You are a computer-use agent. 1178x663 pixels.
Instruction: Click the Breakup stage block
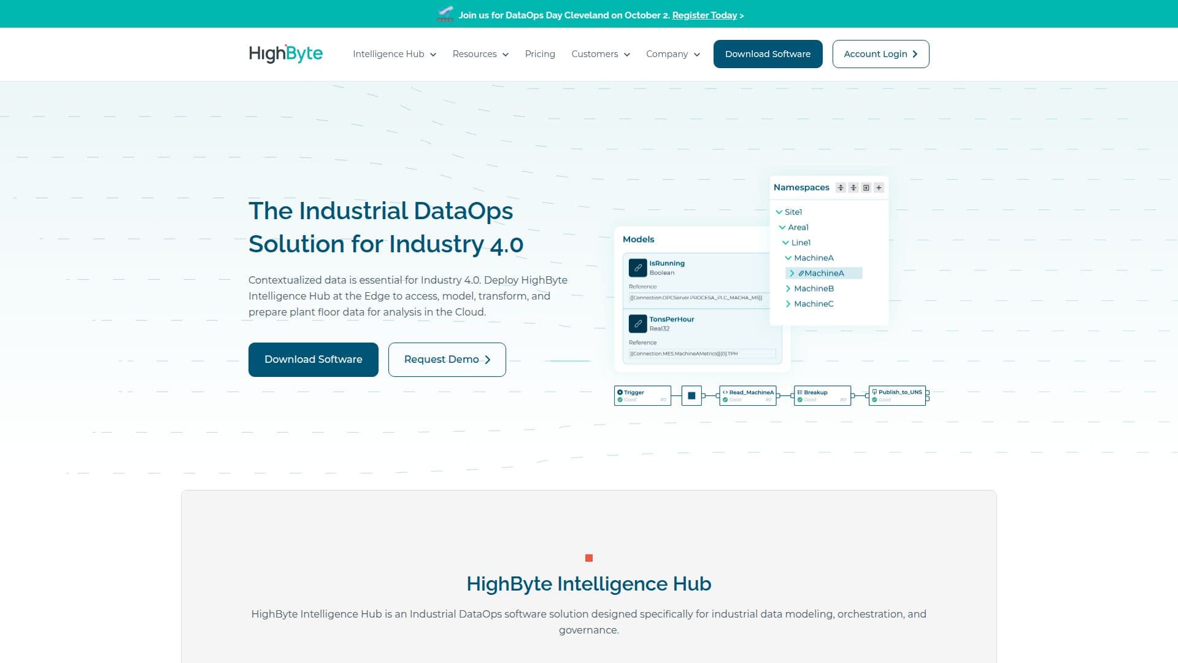[x=823, y=396]
